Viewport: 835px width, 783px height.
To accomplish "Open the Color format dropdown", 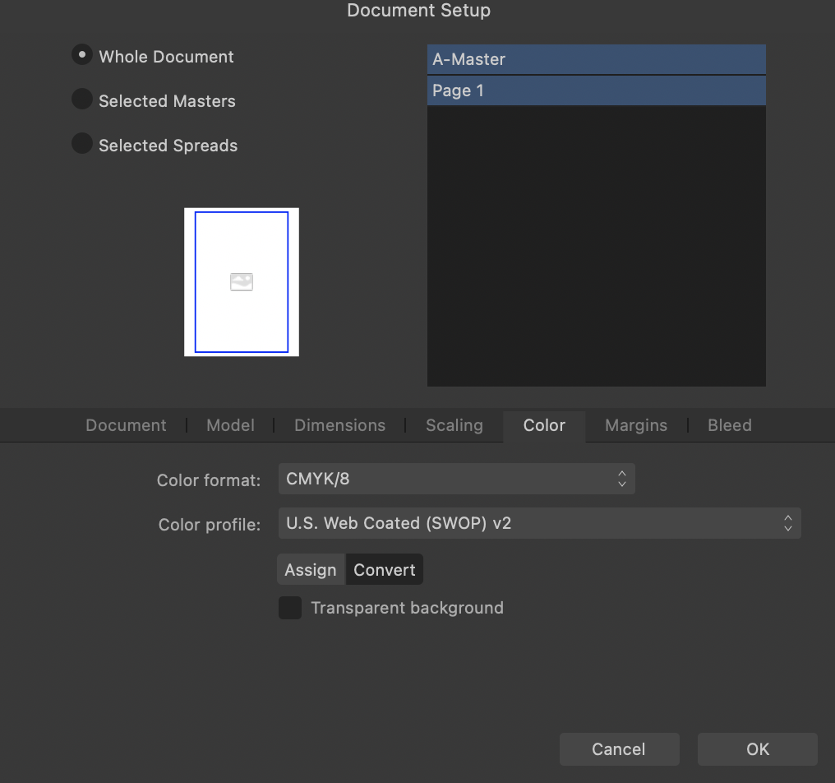I will [x=456, y=479].
